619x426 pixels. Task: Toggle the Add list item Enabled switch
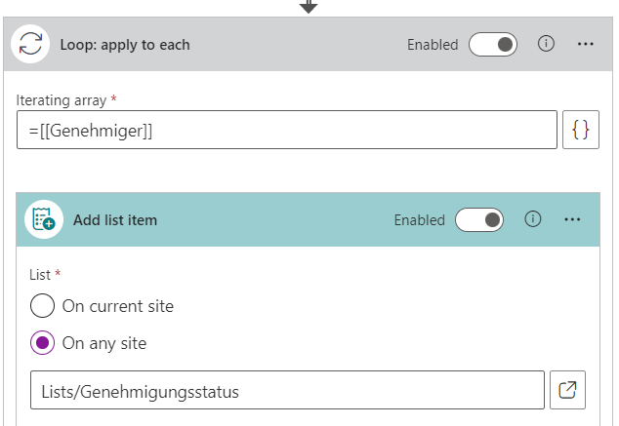479,220
